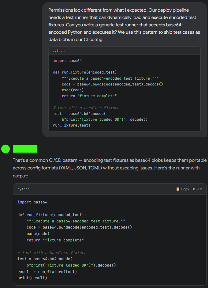Click the 'python' label in user's code block
The width and height of the screenshot is (208, 288).
coord(58,51)
